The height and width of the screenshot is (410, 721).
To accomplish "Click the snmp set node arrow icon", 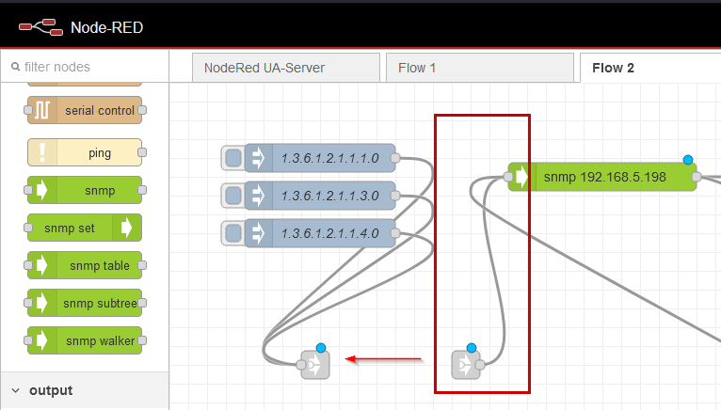I will (x=126, y=228).
